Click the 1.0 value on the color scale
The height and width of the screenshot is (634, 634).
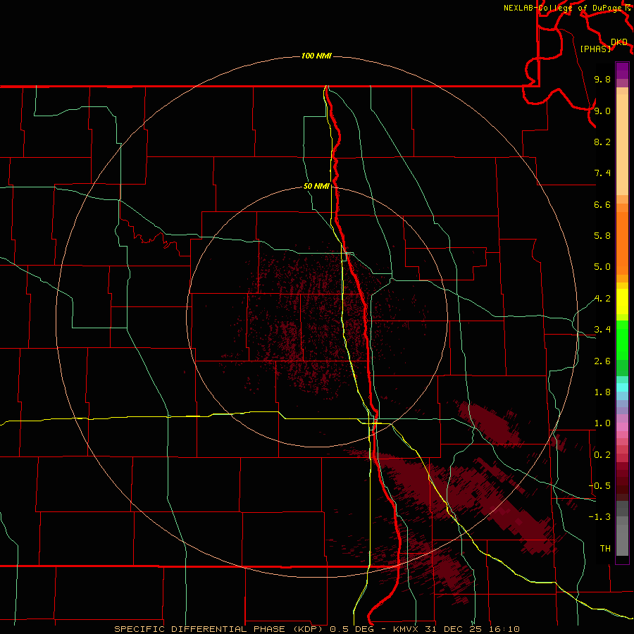coord(602,423)
